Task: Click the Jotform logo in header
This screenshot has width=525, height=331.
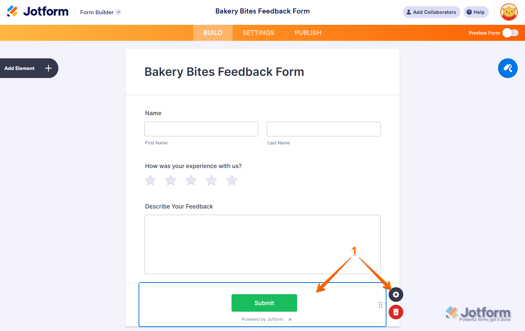Action: point(38,12)
